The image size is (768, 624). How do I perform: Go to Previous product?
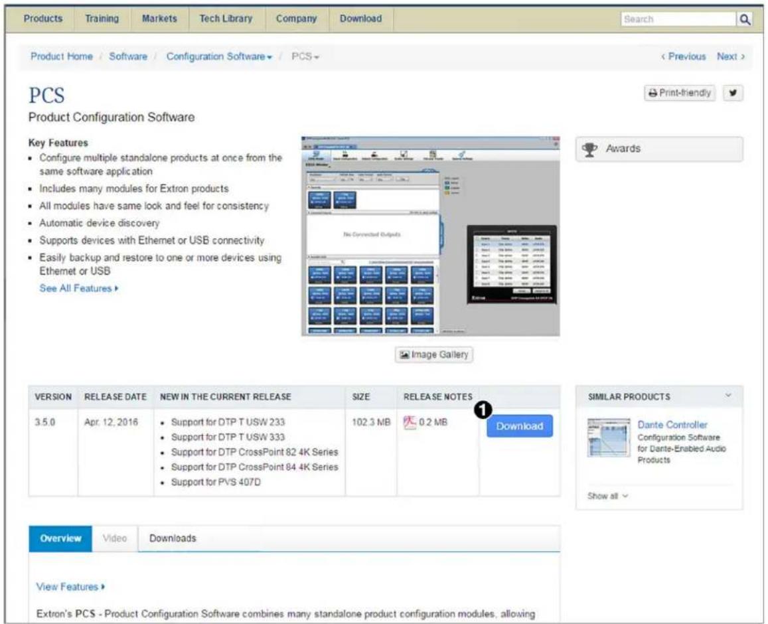(683, 56)
